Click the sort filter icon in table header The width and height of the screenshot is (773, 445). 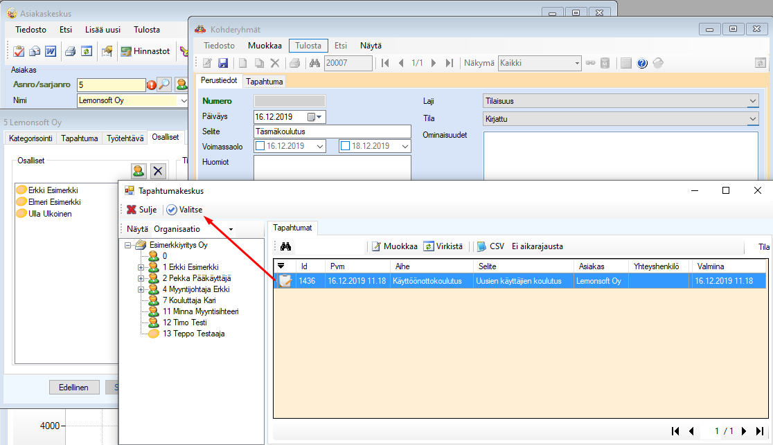coord(281,266)
